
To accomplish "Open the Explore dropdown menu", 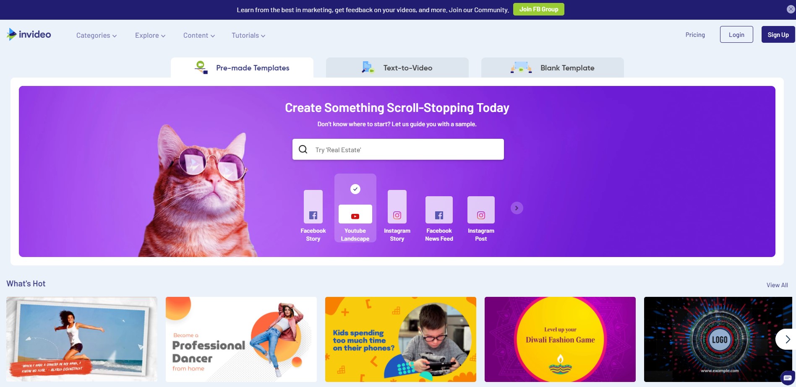I will coord(150,35).
